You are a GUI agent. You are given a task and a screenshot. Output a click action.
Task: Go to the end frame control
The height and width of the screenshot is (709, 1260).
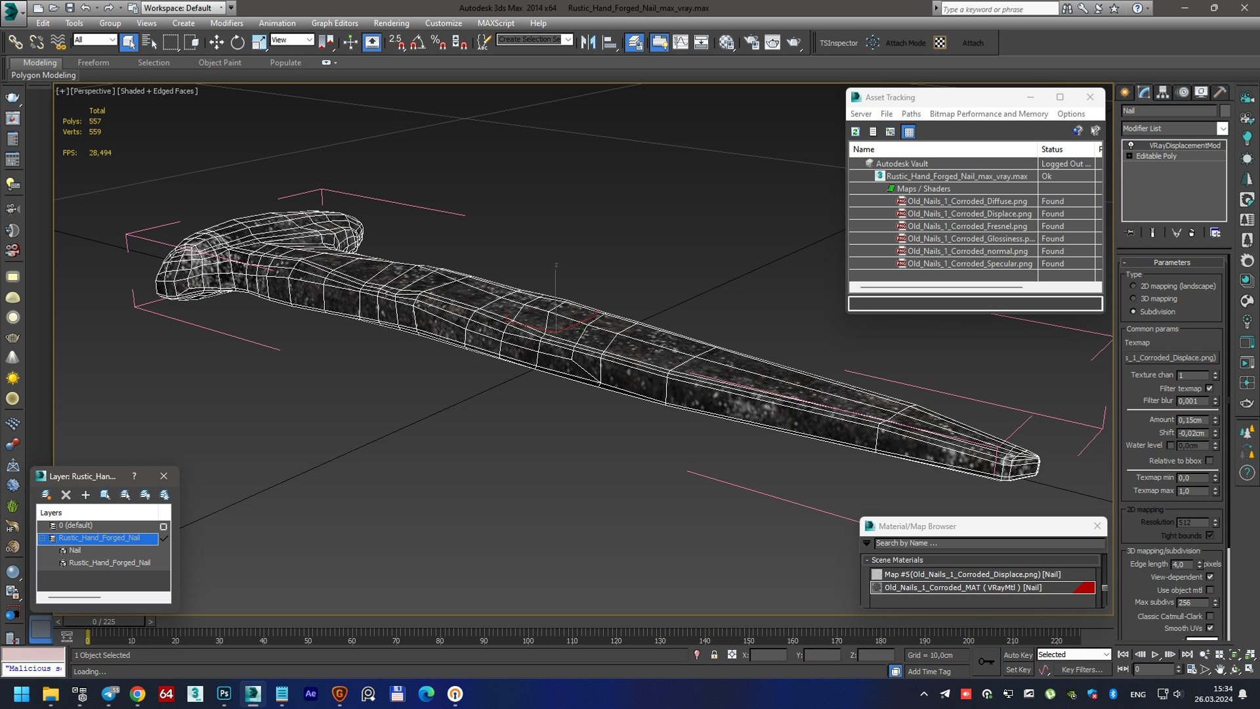coord(1187,655)
